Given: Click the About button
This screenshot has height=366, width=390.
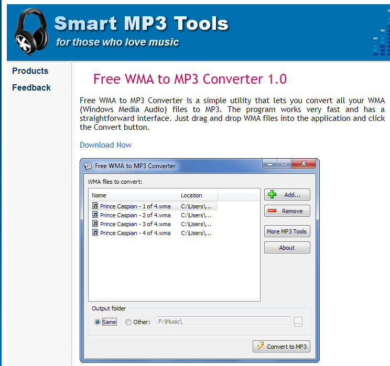Looking at the screenshot, I should [x=287, y=248].
